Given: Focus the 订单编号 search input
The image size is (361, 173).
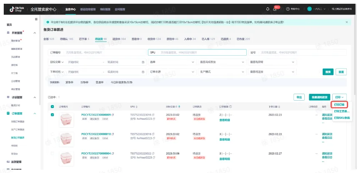Looking at the screenshot, I should click(97, 52).
